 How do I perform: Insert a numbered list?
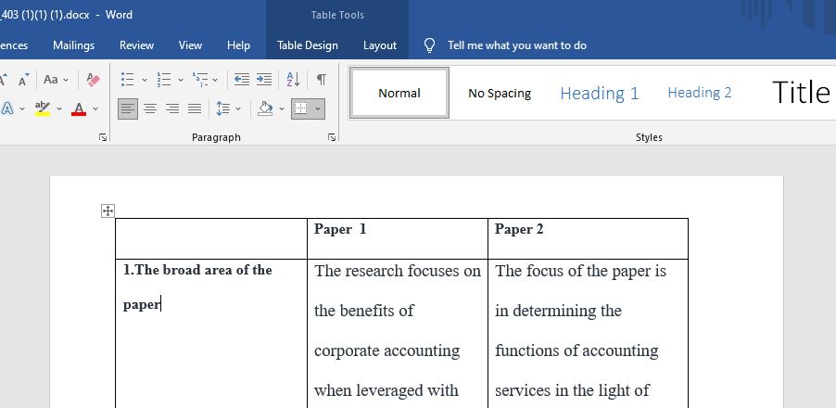164,80
